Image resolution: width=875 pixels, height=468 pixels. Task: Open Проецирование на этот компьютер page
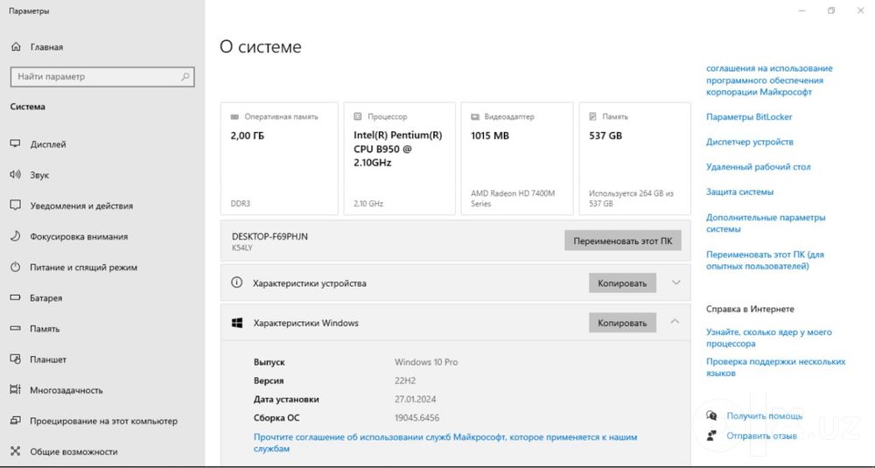(x=102, y=421)
